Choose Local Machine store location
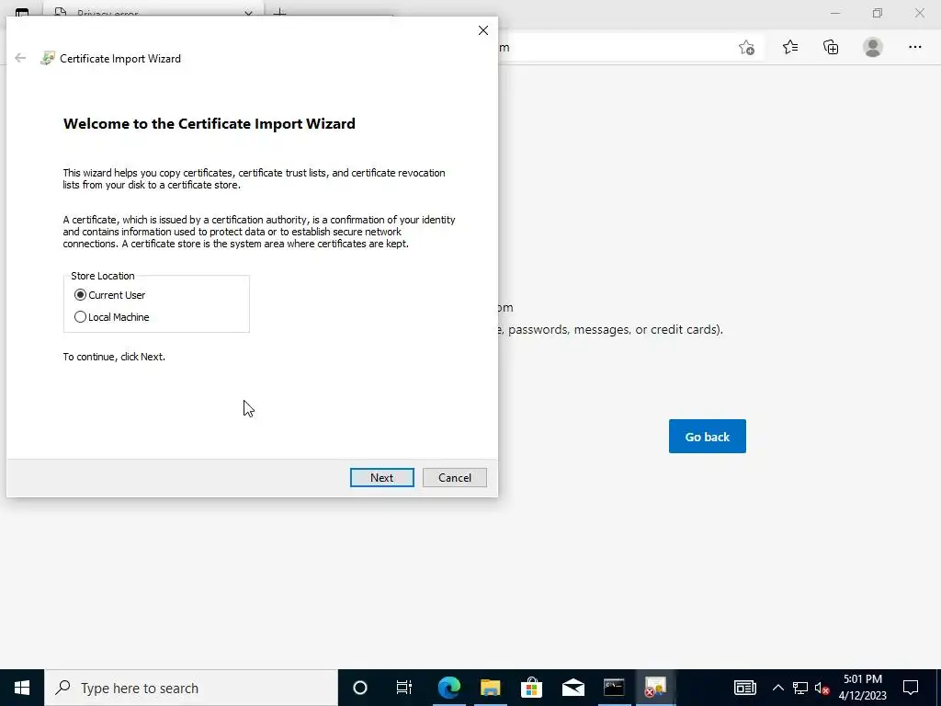941x706 pixels. pos(81,317)
